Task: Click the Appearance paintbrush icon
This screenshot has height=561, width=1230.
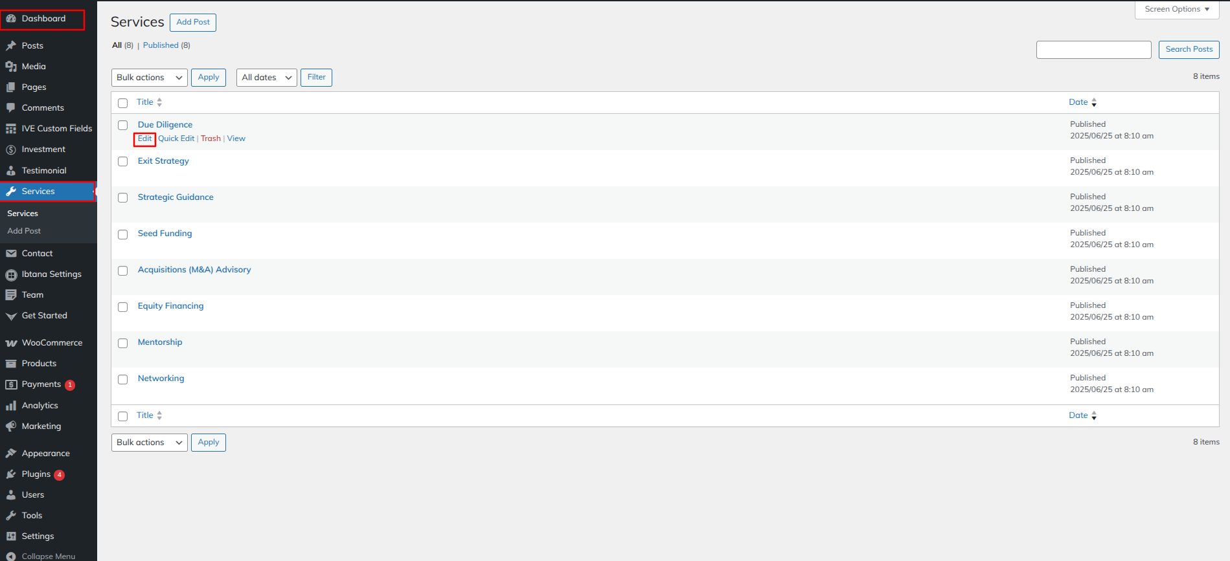Action: pyautogui.click(x=11, y=454)
